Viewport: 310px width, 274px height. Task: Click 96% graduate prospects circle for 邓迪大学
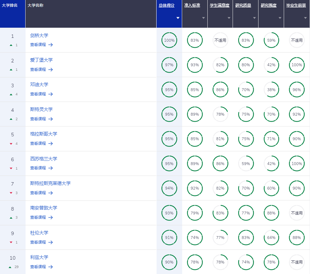297,90
